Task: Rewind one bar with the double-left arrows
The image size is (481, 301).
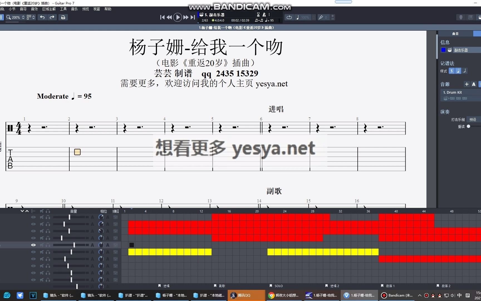Action: [169, 17]
